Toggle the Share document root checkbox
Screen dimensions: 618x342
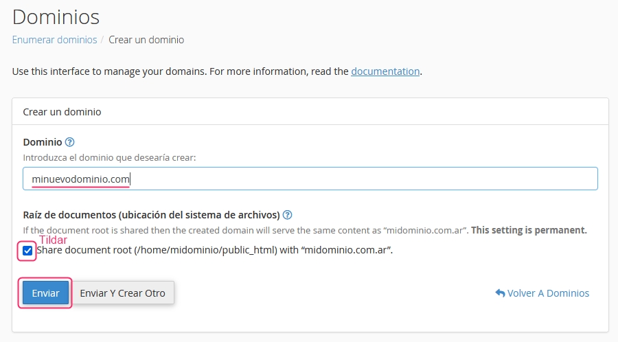[27, 251]
